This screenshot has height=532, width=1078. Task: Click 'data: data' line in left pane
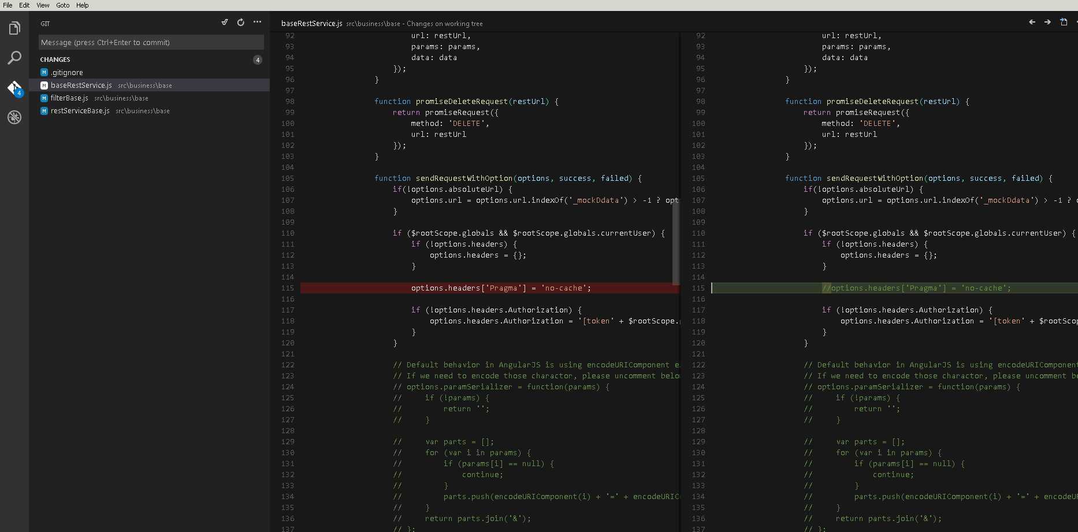point(434,58)
